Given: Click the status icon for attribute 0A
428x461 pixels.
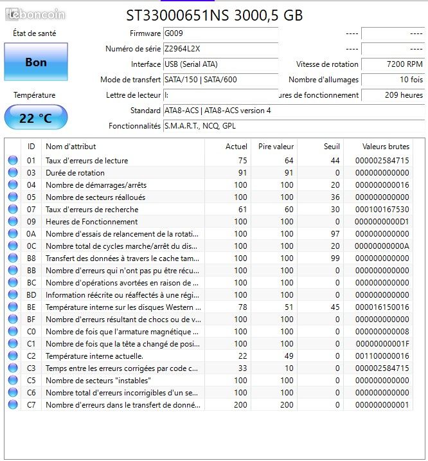Looking at the screenshot, I should 13,234.
